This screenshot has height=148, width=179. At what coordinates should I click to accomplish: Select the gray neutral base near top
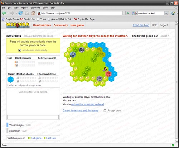(x=82, y=50)
